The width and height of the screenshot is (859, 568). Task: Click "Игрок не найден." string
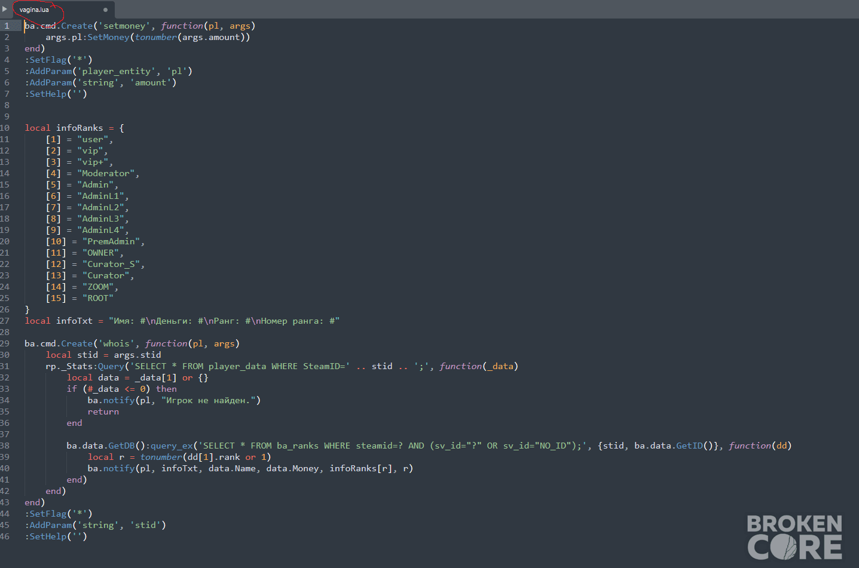tap(209, 400)
